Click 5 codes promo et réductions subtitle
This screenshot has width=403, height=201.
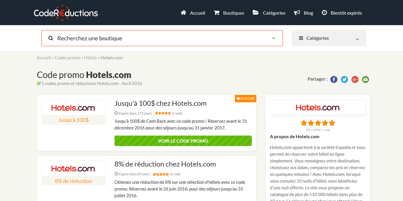[x=92, y=84]
